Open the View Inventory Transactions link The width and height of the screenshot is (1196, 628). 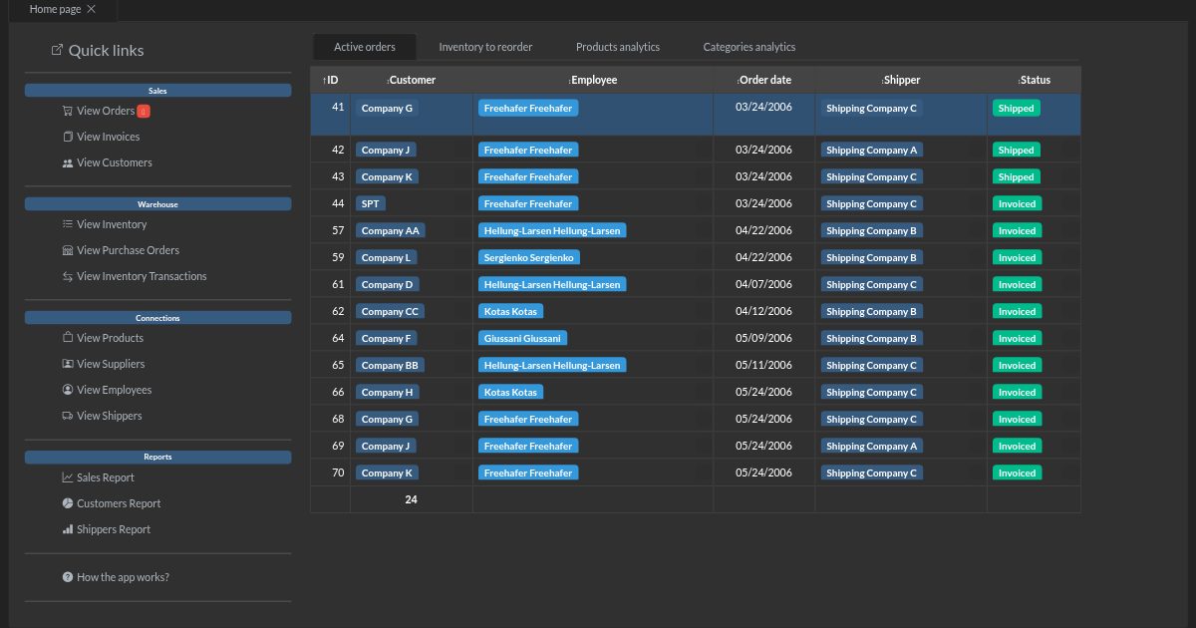pyautogui.click(x=142, y=276)
